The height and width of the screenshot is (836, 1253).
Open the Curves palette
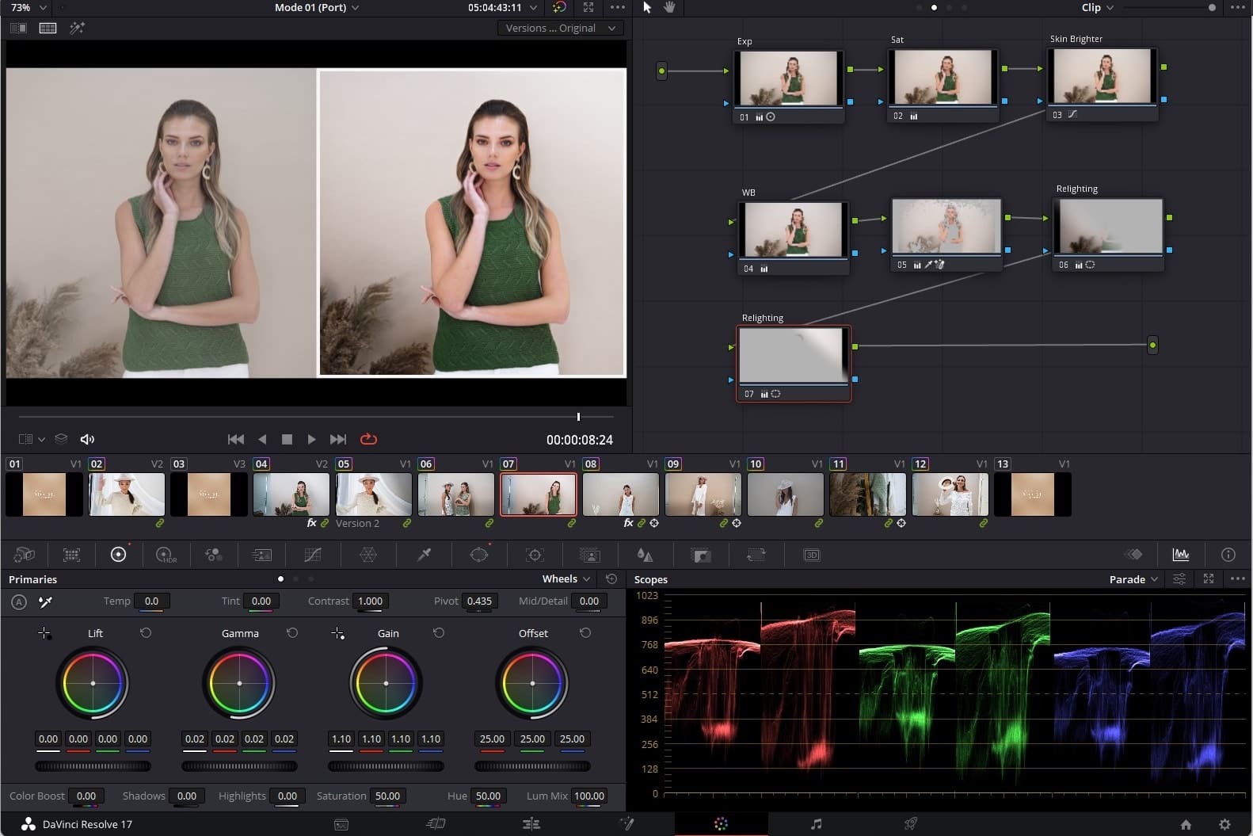313,555
